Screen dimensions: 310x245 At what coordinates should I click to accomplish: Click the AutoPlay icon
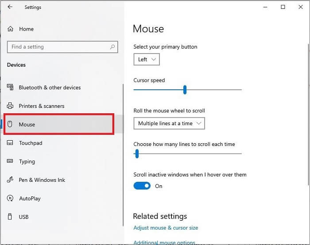[10, 198]
